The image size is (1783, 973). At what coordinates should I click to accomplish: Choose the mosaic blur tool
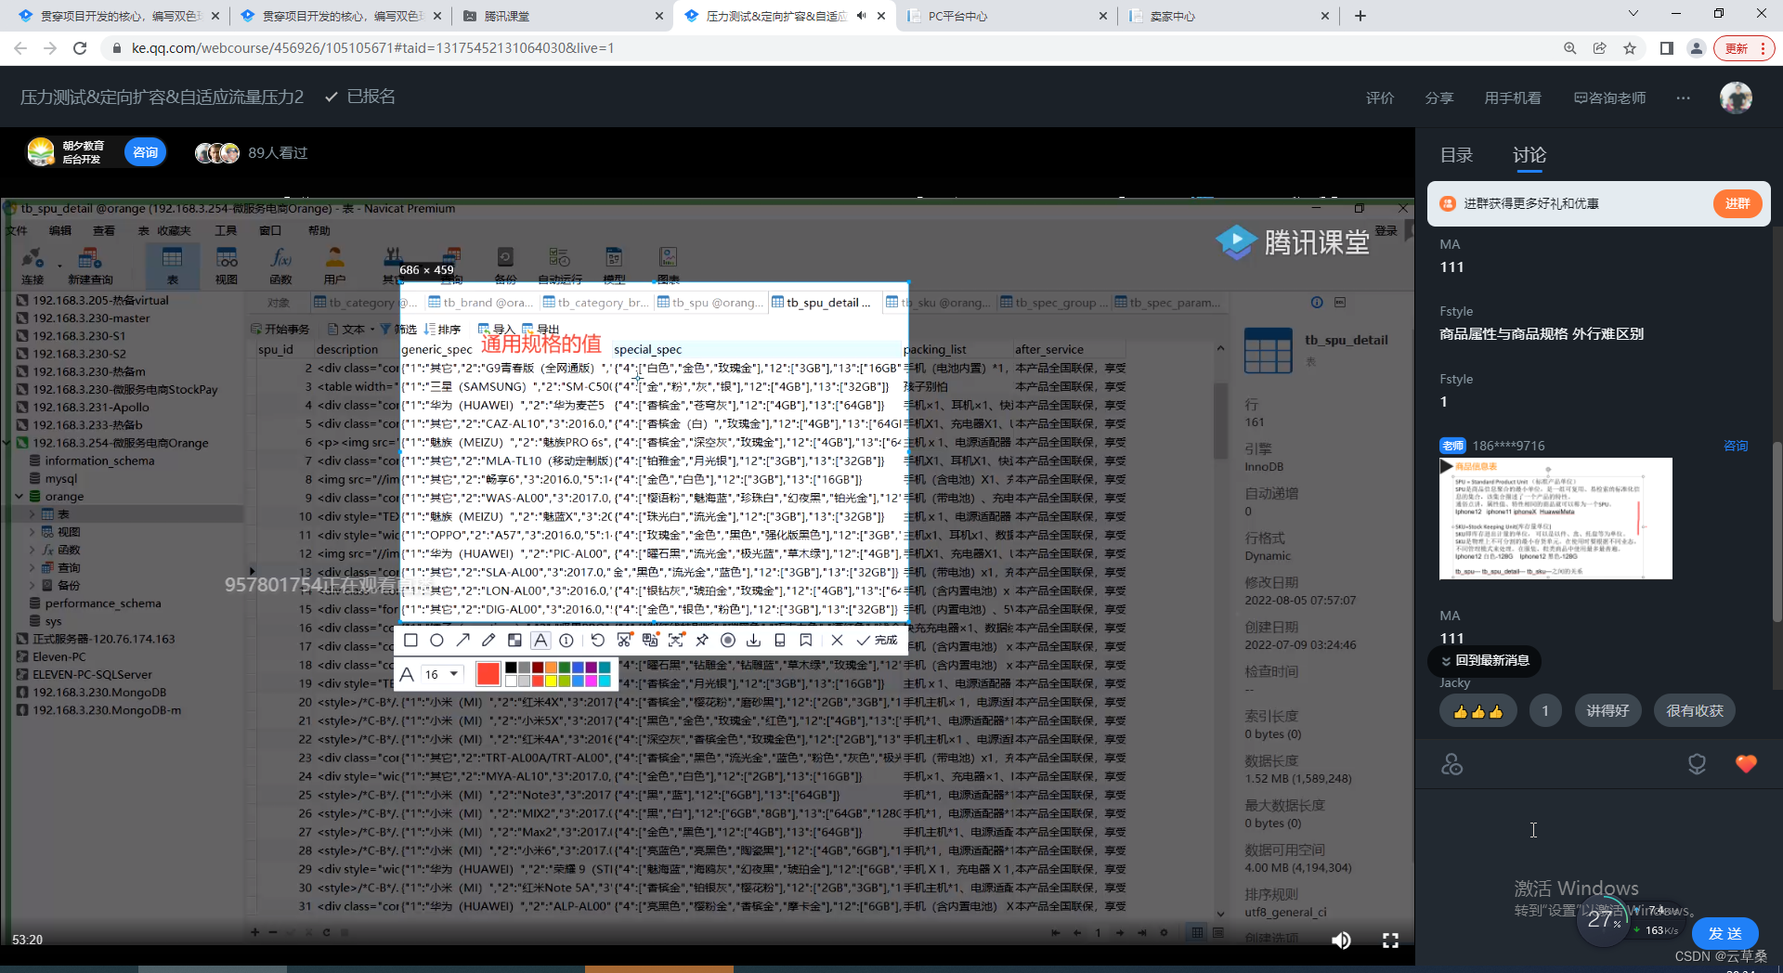click(514, 640)
